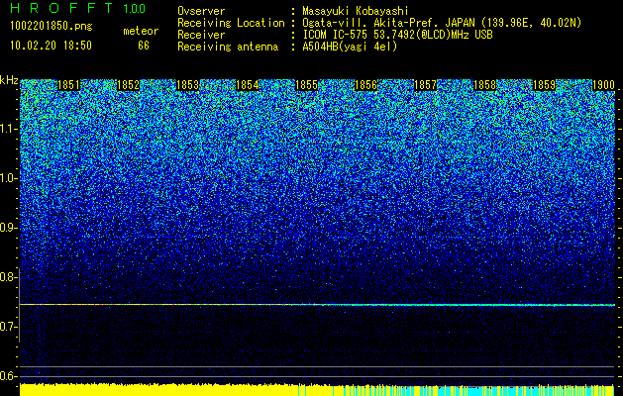Click the 1.0 frequency axis label
This screenshot has width=623, height=396.
click(x=7, y=178)
